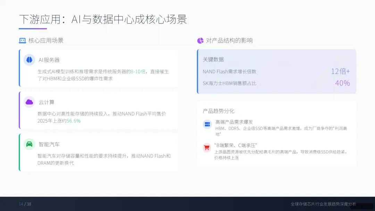Click the brain icon on AI服务器 card
This screenshot has height=211, width=375.
pyautogui.click(x=29, y=60)
